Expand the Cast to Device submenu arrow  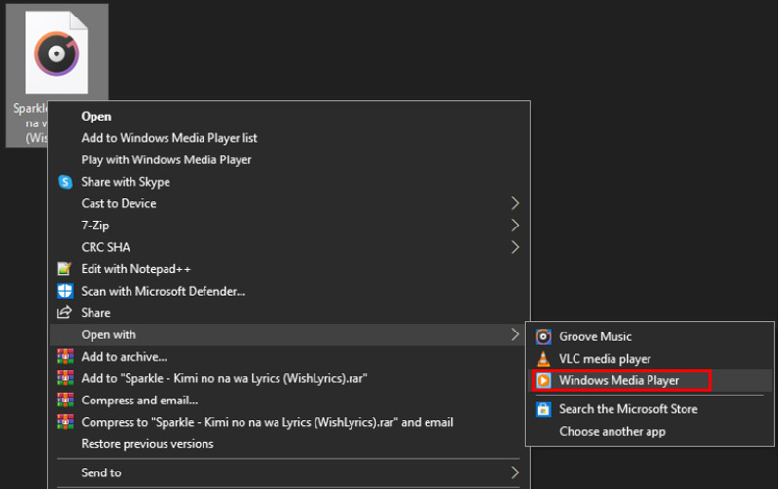click(515, 203)
